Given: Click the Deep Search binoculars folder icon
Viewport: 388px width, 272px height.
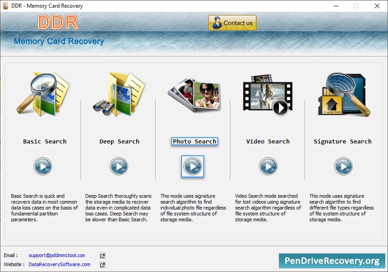Looking at the screenshot, I should pyautogui.click(x=119, y=94).
